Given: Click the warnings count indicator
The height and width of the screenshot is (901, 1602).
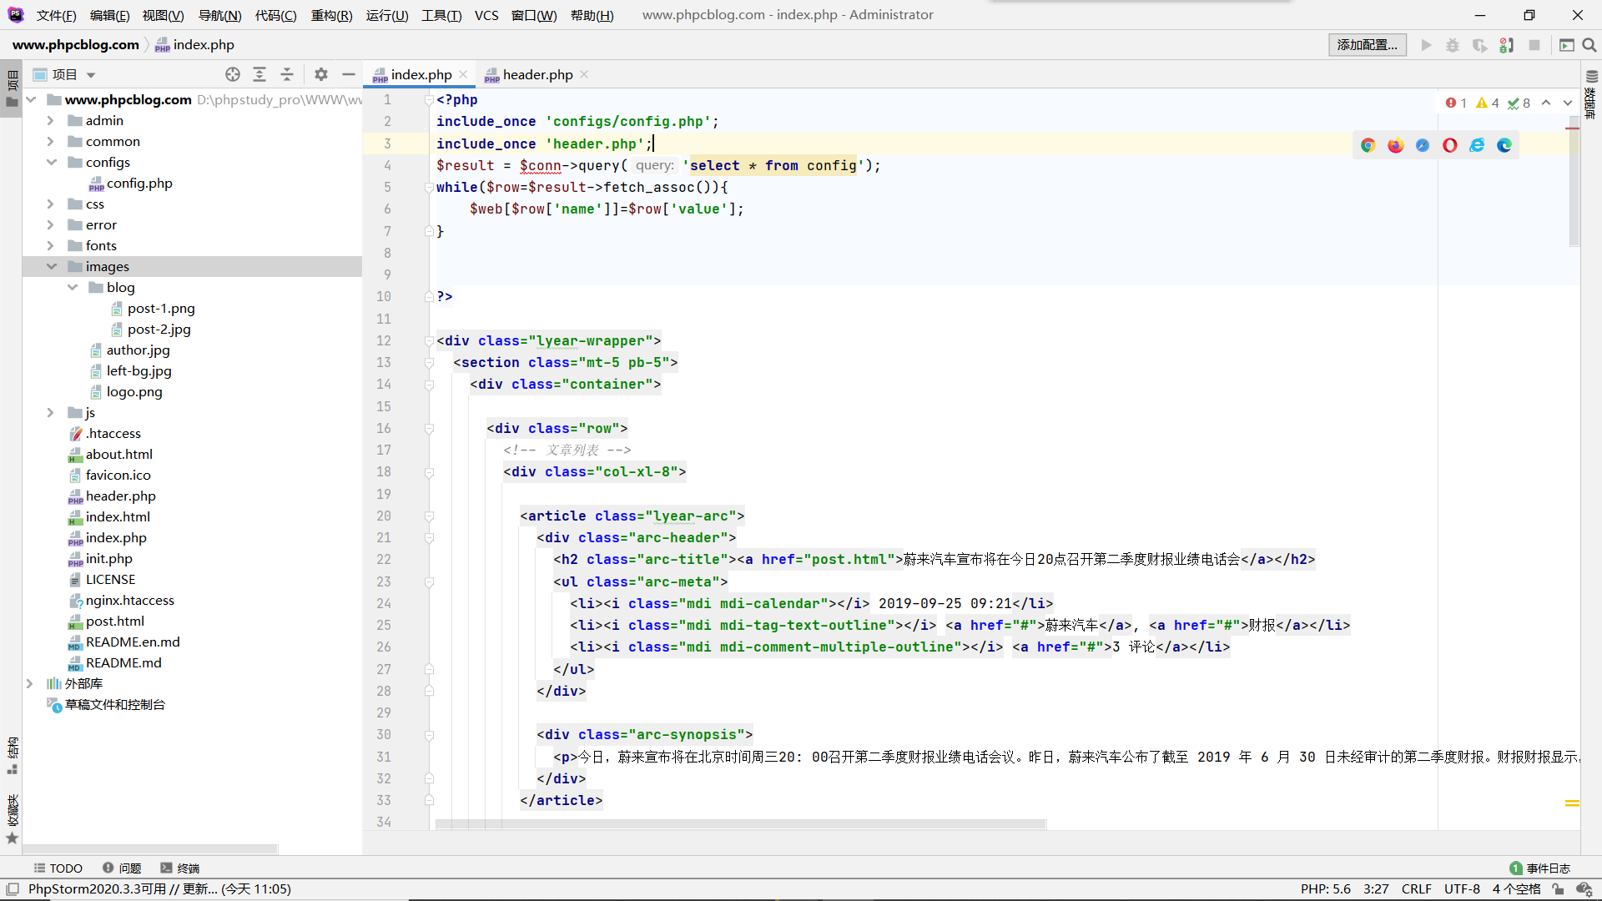Looking at the screenshot, I should tap(1487, 103).
